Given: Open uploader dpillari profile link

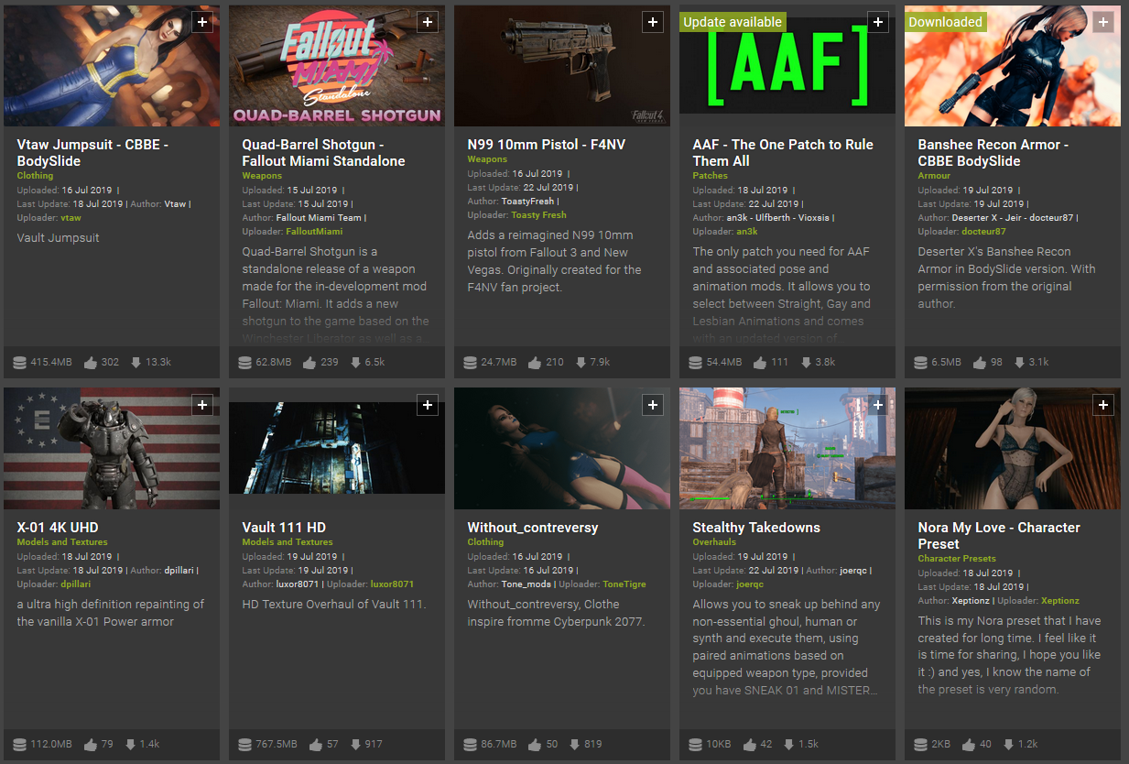Looking at the screenshot, I should pyautogui.click(x=78, y=584).
